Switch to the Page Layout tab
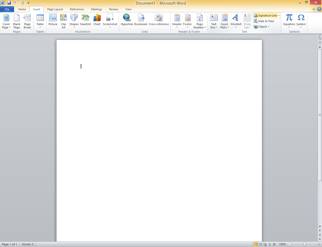The width and height of the screenshot is (322, 247). 55,9
